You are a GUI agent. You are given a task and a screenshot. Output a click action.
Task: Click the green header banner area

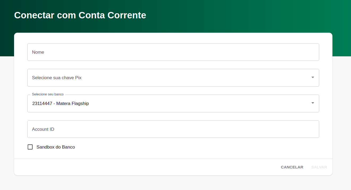point(239,16)
